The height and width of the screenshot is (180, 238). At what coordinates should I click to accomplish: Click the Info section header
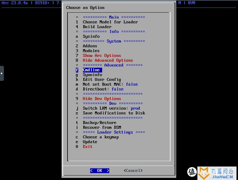(114, 31)
